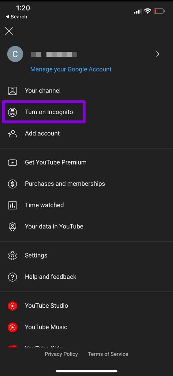Select Purchases and memberships entry
Viewport: 173px width, 376px height.
pos(86,184)
